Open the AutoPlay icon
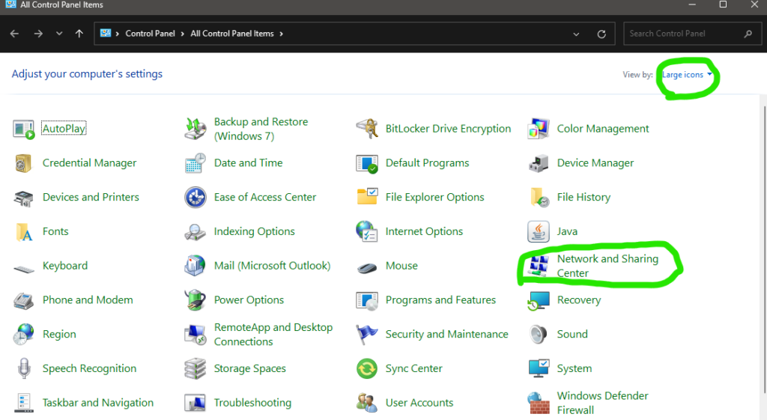Screen dimensions: 767x420 click(23, 129)
